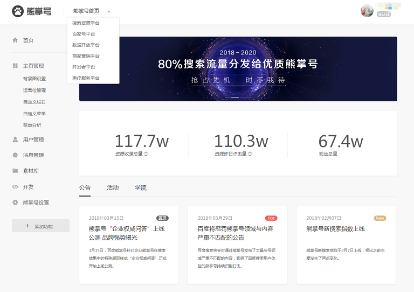Open 用户管理 in the sidebar
The height and width of the screenshot is (292, 414).
(x=33, y=140)
